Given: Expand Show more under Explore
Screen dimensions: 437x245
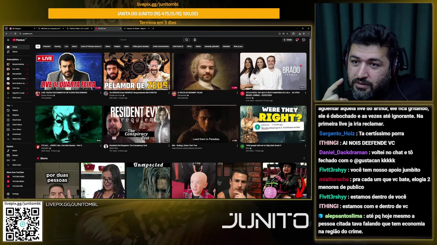Looking at the screenshot, I should pos(18,165).
